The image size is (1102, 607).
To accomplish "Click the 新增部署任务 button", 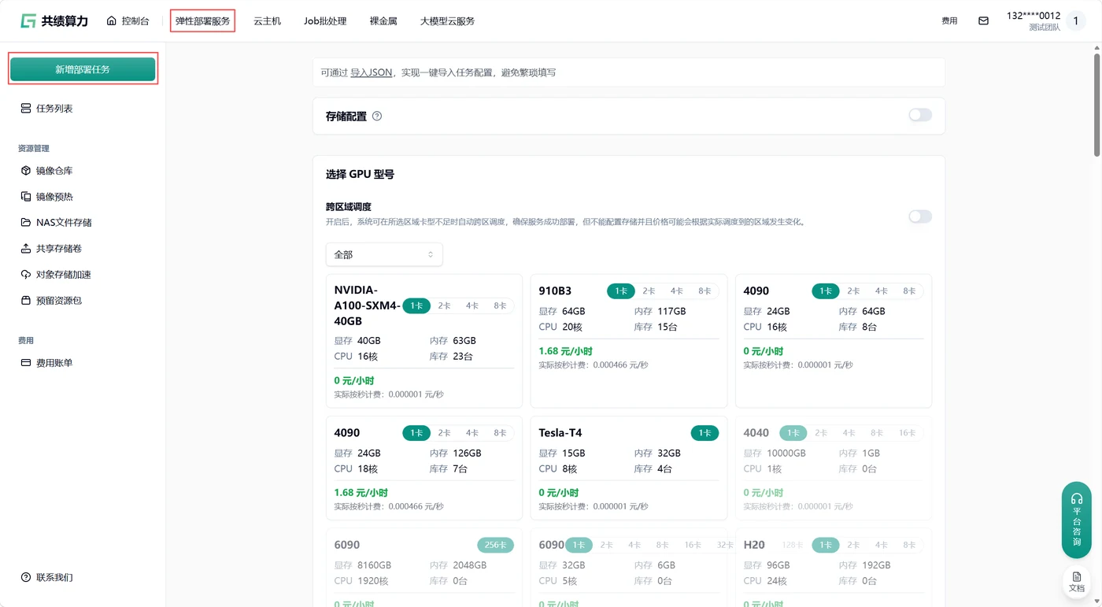I will tap(83, 69).
